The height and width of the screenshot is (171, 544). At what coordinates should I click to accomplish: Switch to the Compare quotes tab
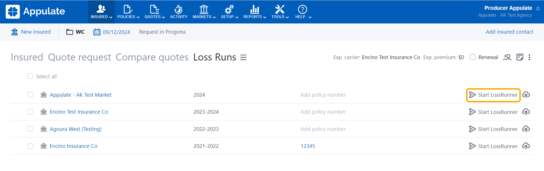click(152, 57)
